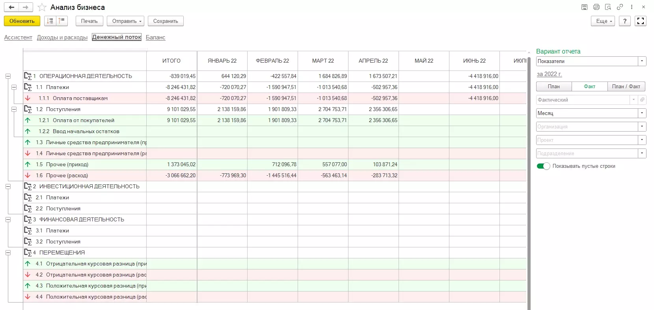Image resolution: width=654 pixels, height=310 pixels.
Task: Select the План mode button
Action: (x=554, y=87)
